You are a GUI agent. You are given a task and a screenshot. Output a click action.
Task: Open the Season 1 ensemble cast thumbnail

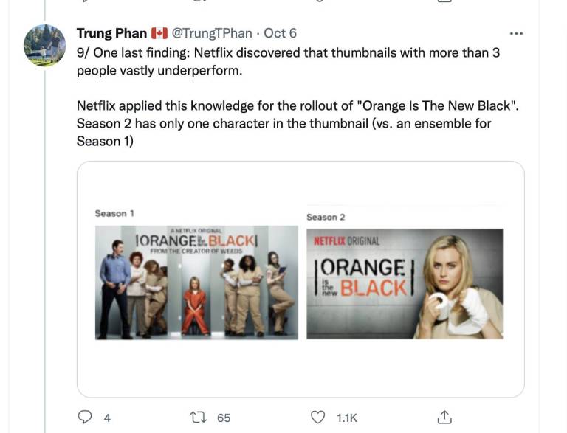pyautogui.click(x=196, y=283)
